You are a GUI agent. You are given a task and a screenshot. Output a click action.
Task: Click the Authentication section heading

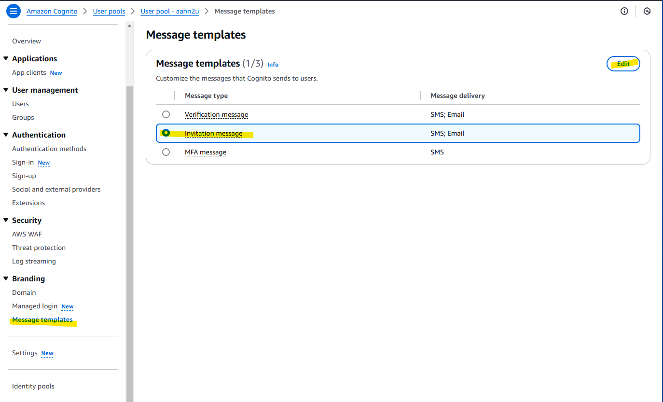(x=39, y=135)
